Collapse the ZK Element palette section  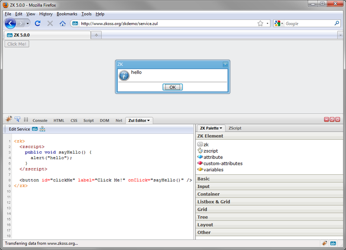pos(269,136)
